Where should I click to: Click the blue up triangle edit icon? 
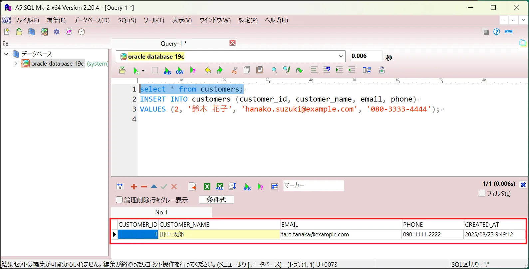[154, 186]
